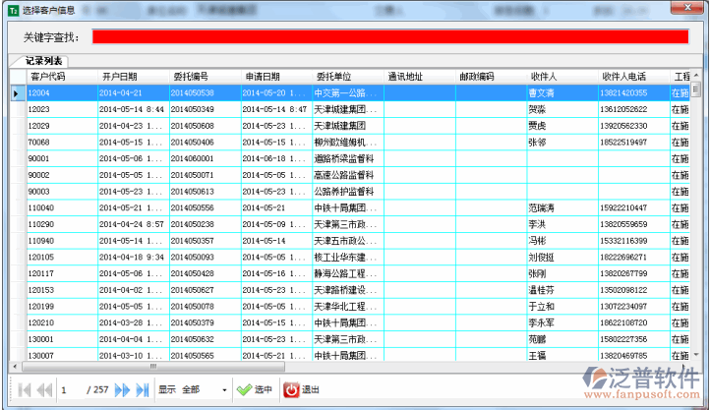Click the 委托单位 column header
The height and width of the screenshot is (410, 710).
(334, 77)
